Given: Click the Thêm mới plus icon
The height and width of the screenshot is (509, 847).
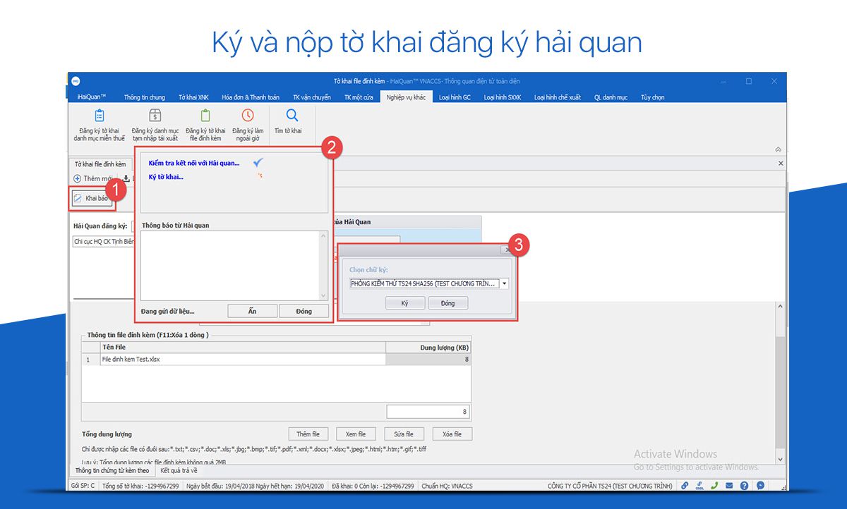Looking at the screenshot, I should tap(78, 178).
